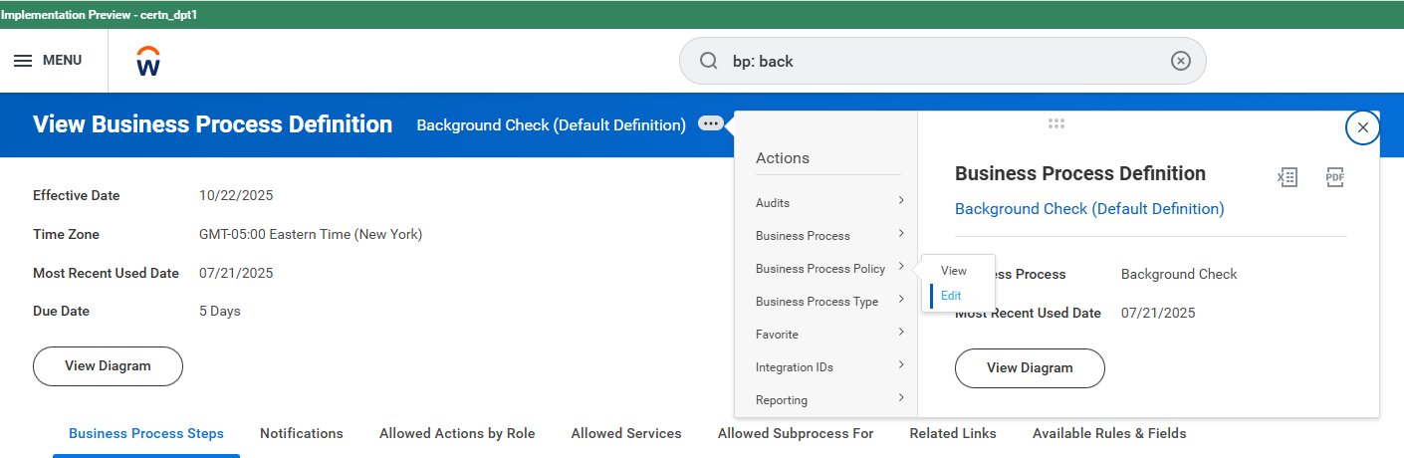The image size is (1404, 458).
Task: Click the drag handle dots on popup
Action: (1056, 123)
